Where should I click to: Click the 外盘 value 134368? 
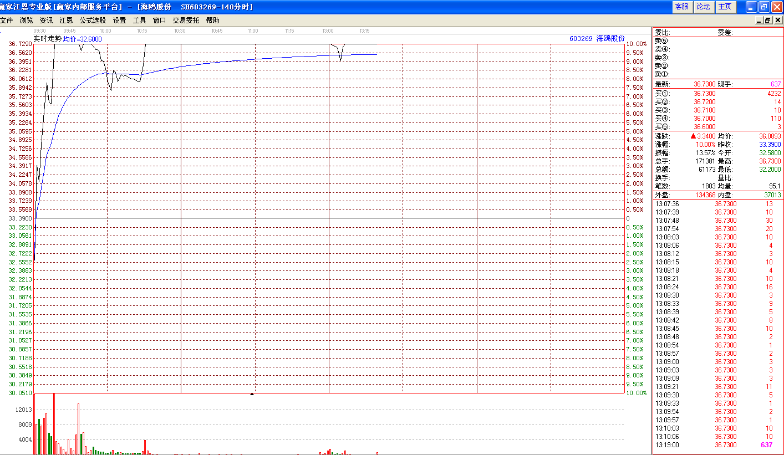pyautogui.click(x=705, y=195)
